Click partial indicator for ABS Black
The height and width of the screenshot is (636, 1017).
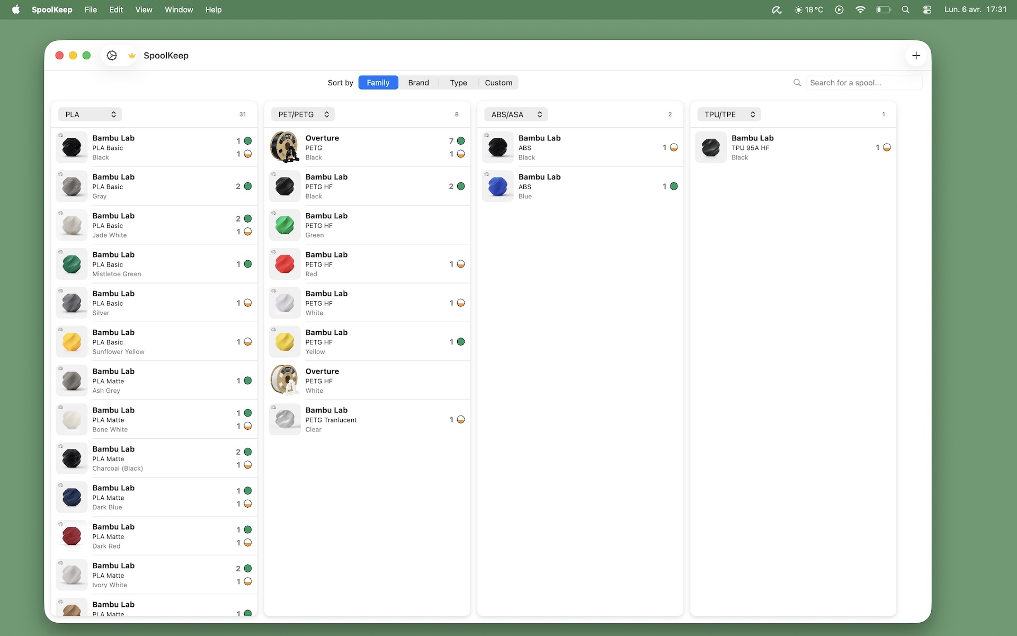674,147
